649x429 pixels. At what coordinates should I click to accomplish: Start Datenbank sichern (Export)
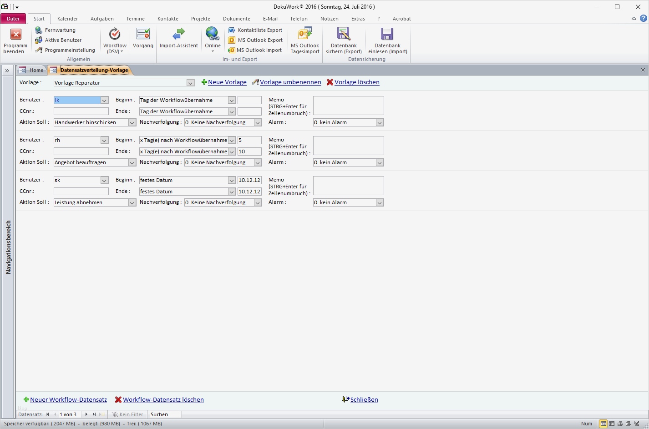[x=343, y=40]
